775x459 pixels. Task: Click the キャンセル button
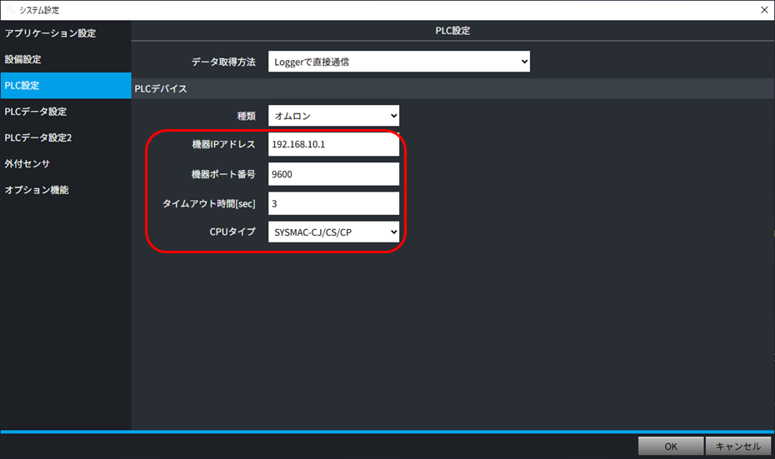738,447
